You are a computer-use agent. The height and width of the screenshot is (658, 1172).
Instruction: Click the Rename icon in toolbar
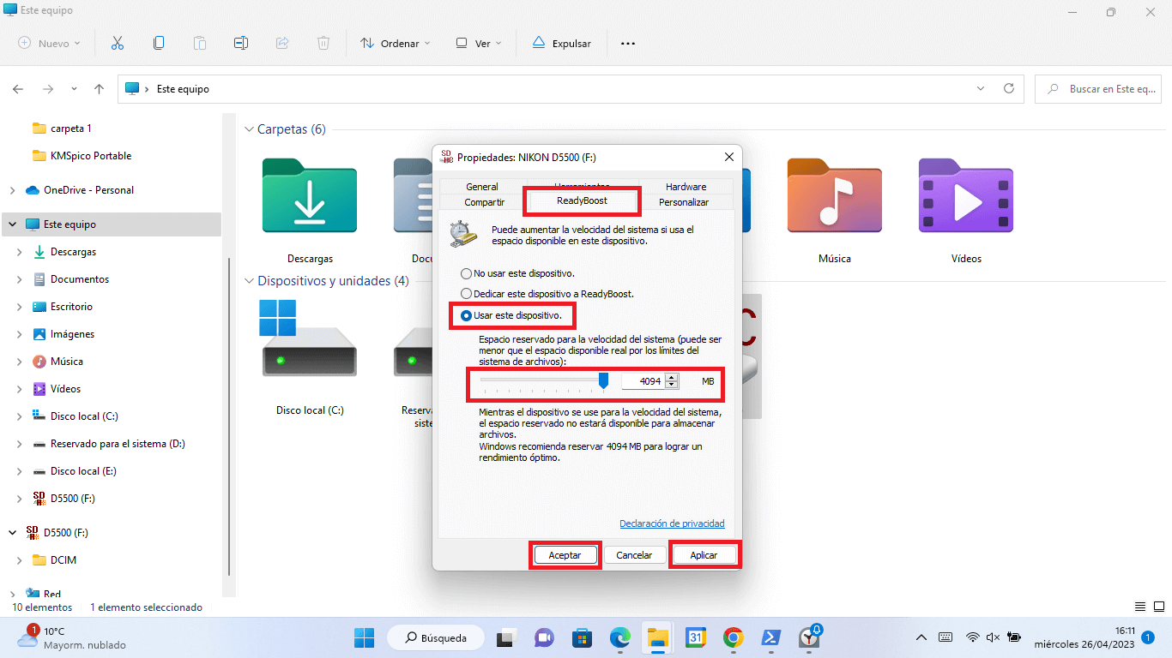click(241, 43)
